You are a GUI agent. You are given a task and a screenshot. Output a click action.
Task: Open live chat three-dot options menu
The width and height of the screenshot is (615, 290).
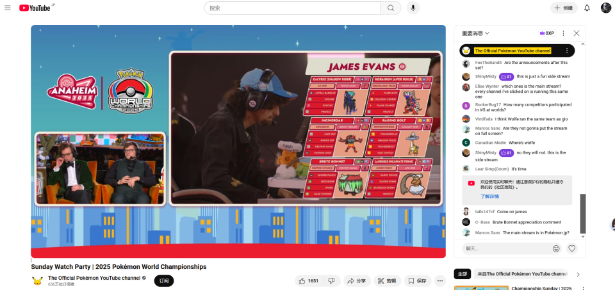[x=564, y=33]
